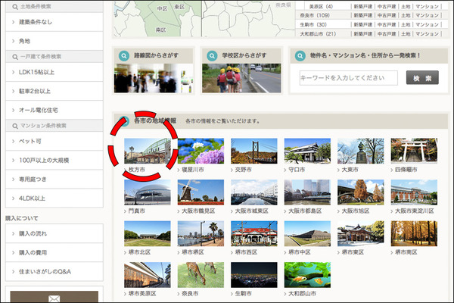Screen dimensions: 454x303
Task: Select LDK15帖以上 in sidebar menu
Action: click(x=51, y=72)
